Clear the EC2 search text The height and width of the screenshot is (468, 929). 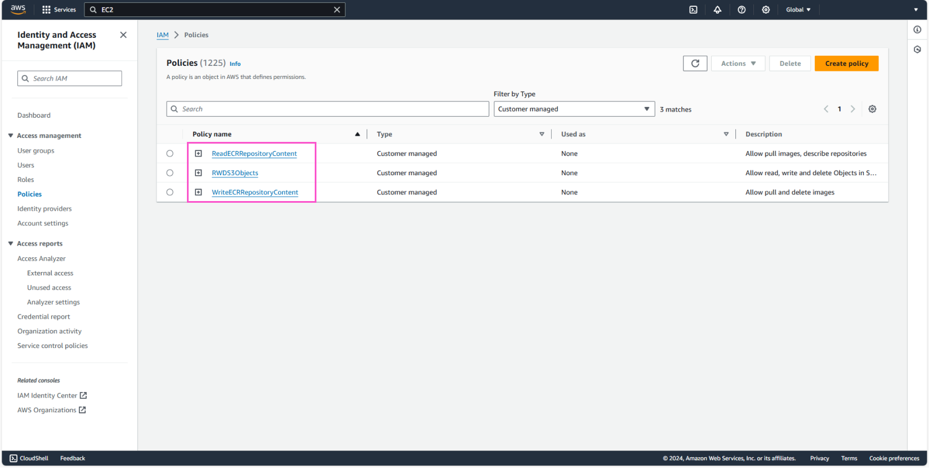(337, 10)
